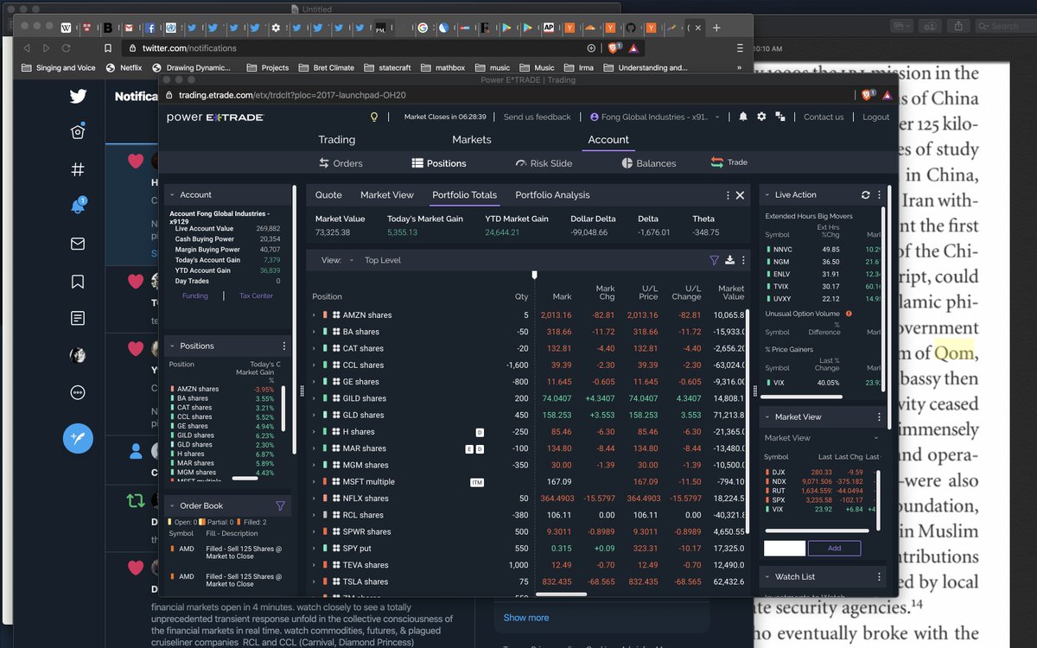Viewport: 1037px width, 648px height.
Task: Open the Positions side panel kebab menu
Action: [x=284, y=346]
